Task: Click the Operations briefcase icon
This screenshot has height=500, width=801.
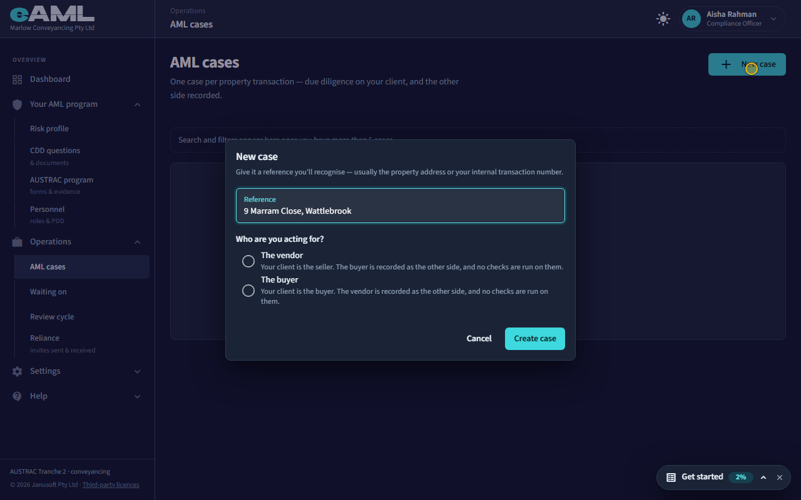Action: click(x=17, y=242)
